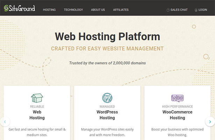Click 'Boost your business with optimized' description
This screenshot has height=140, width=215.
[x=178, y=132]
